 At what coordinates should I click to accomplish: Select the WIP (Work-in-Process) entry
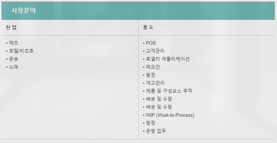[x=170, y=115]
